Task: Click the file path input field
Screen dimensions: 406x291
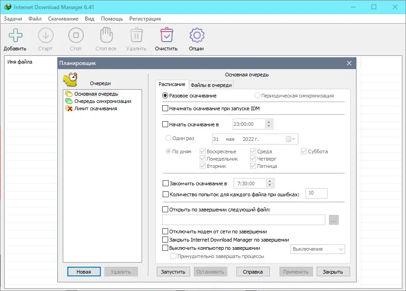Action: tap(244, 220)
